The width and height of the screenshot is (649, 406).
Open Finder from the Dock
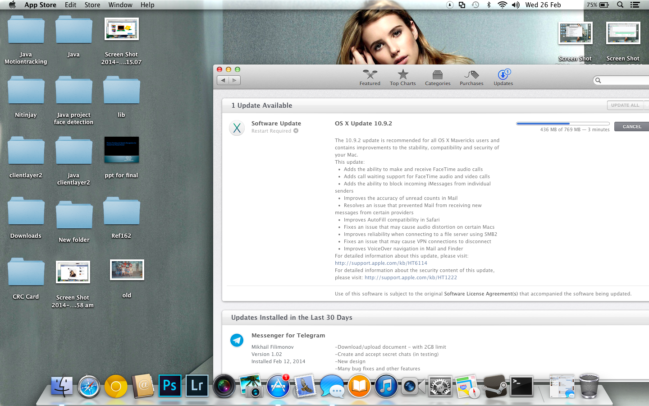pyautogui.click(x=62, y=387)
